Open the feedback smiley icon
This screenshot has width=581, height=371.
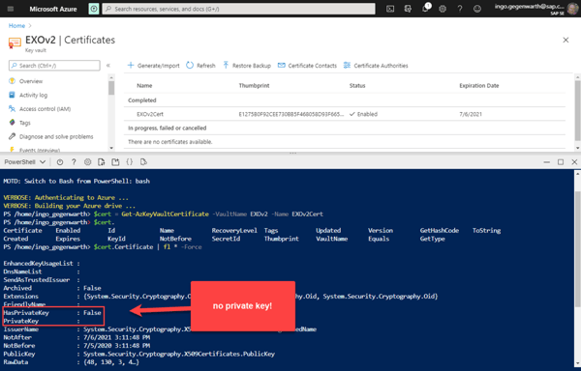click(477, 9)
